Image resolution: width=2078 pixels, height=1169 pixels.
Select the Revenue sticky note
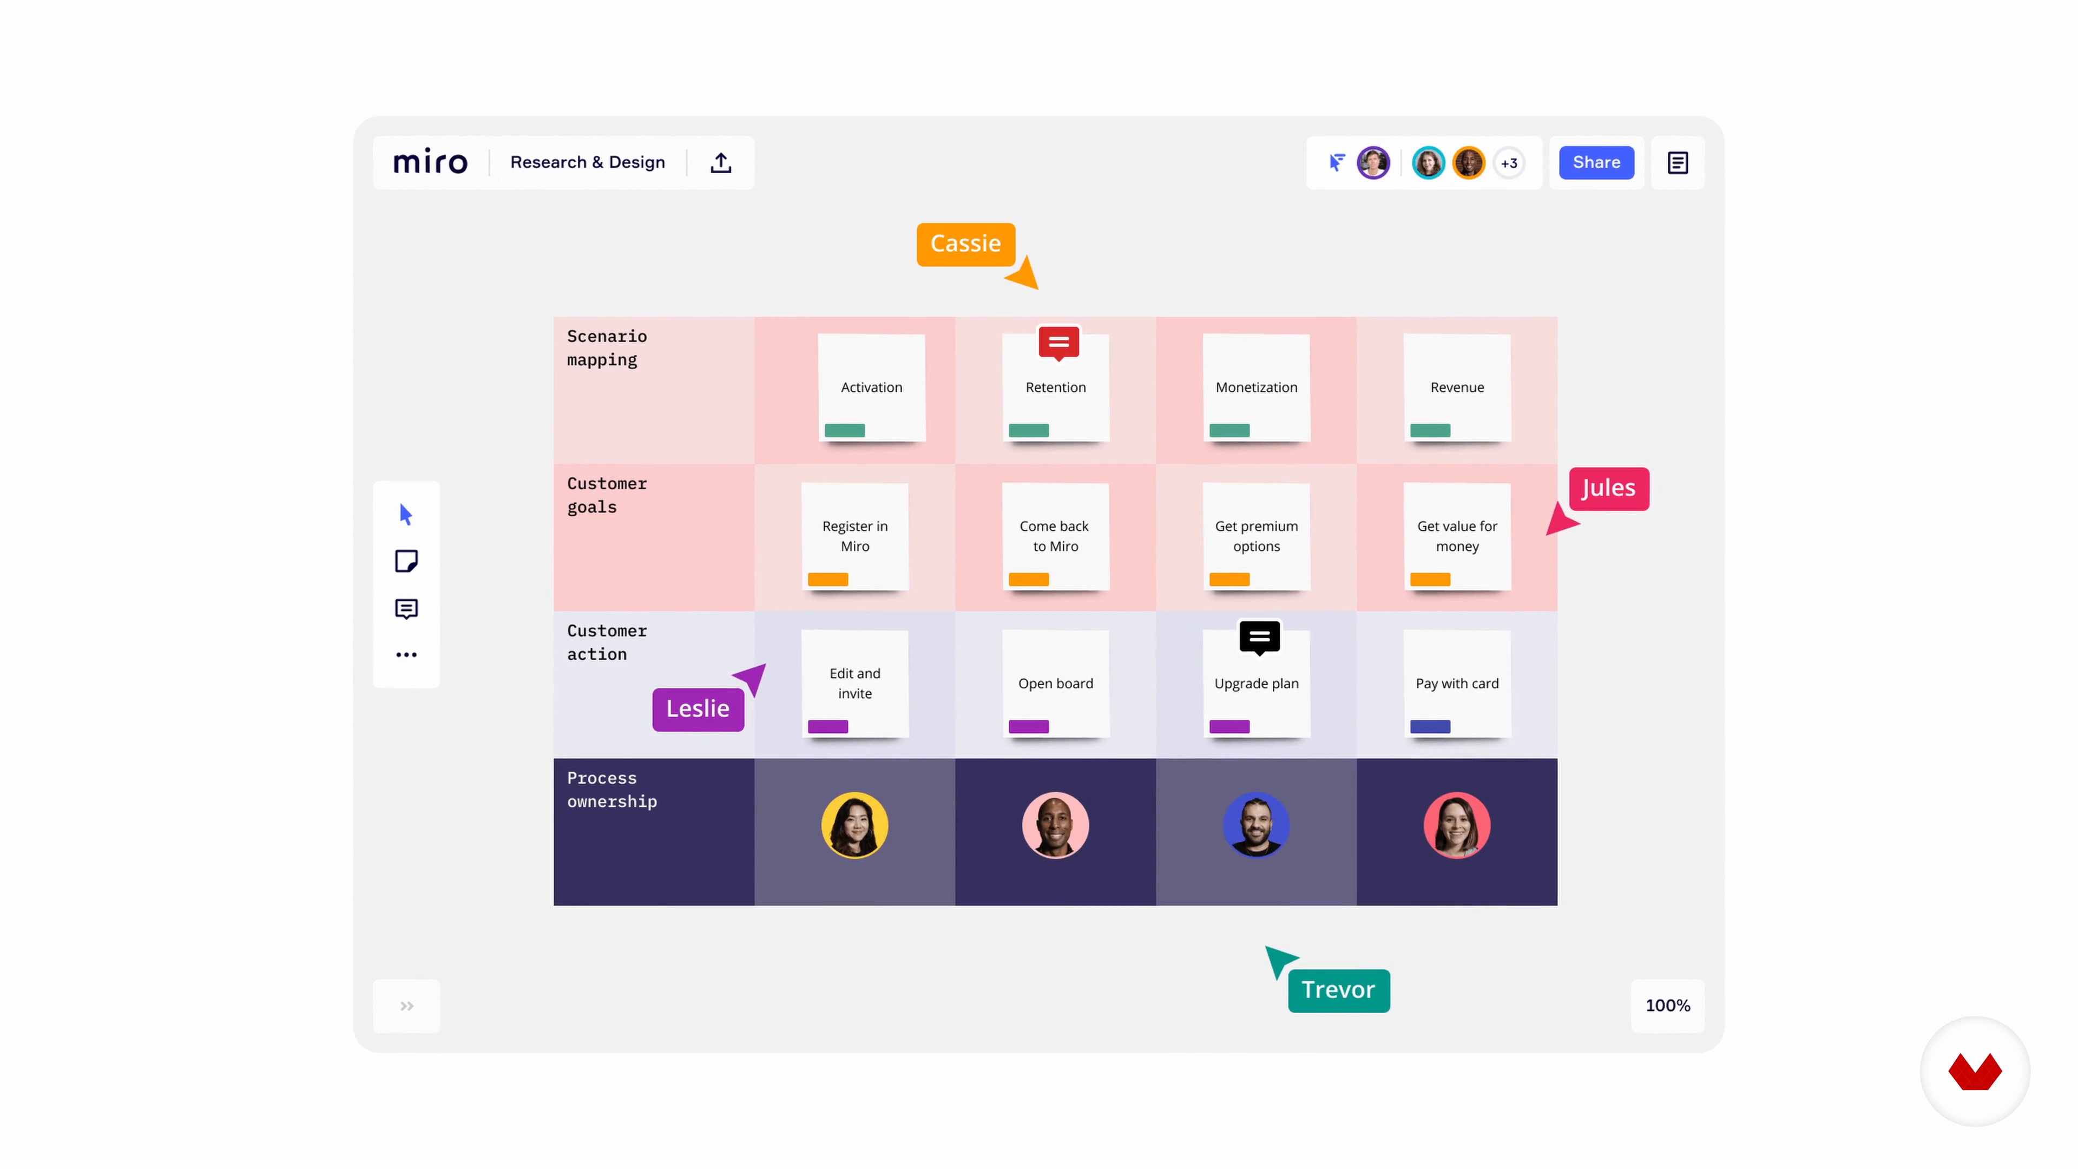coord(1457,388)
